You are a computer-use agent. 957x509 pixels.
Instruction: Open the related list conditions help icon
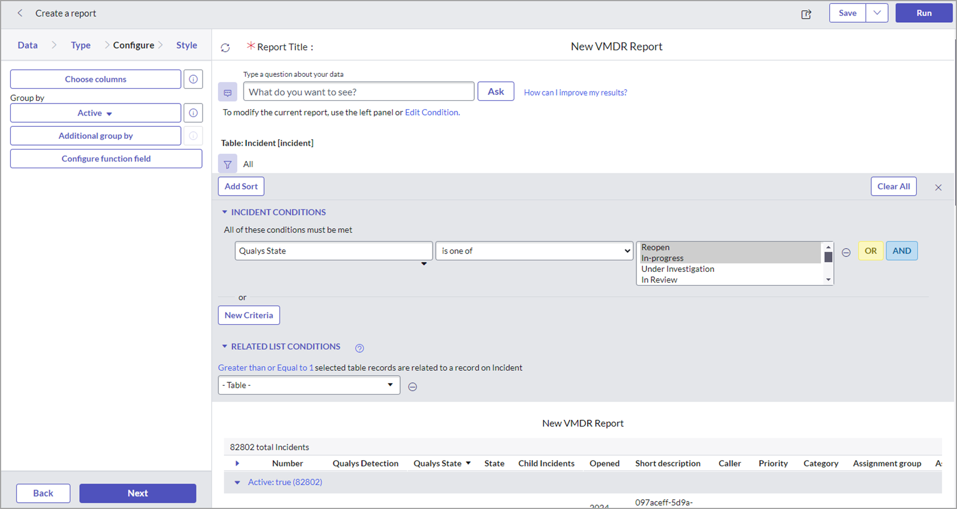[x=359, y=348]
